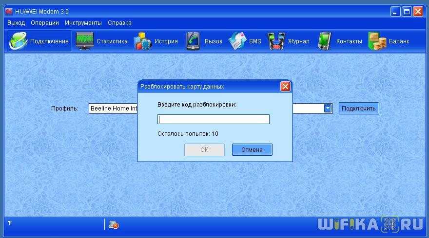Open the Баланс coins icon

(x=377, y=41)
